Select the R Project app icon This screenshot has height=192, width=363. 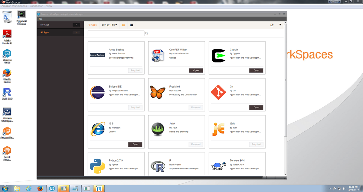click(x=158, y=166)
